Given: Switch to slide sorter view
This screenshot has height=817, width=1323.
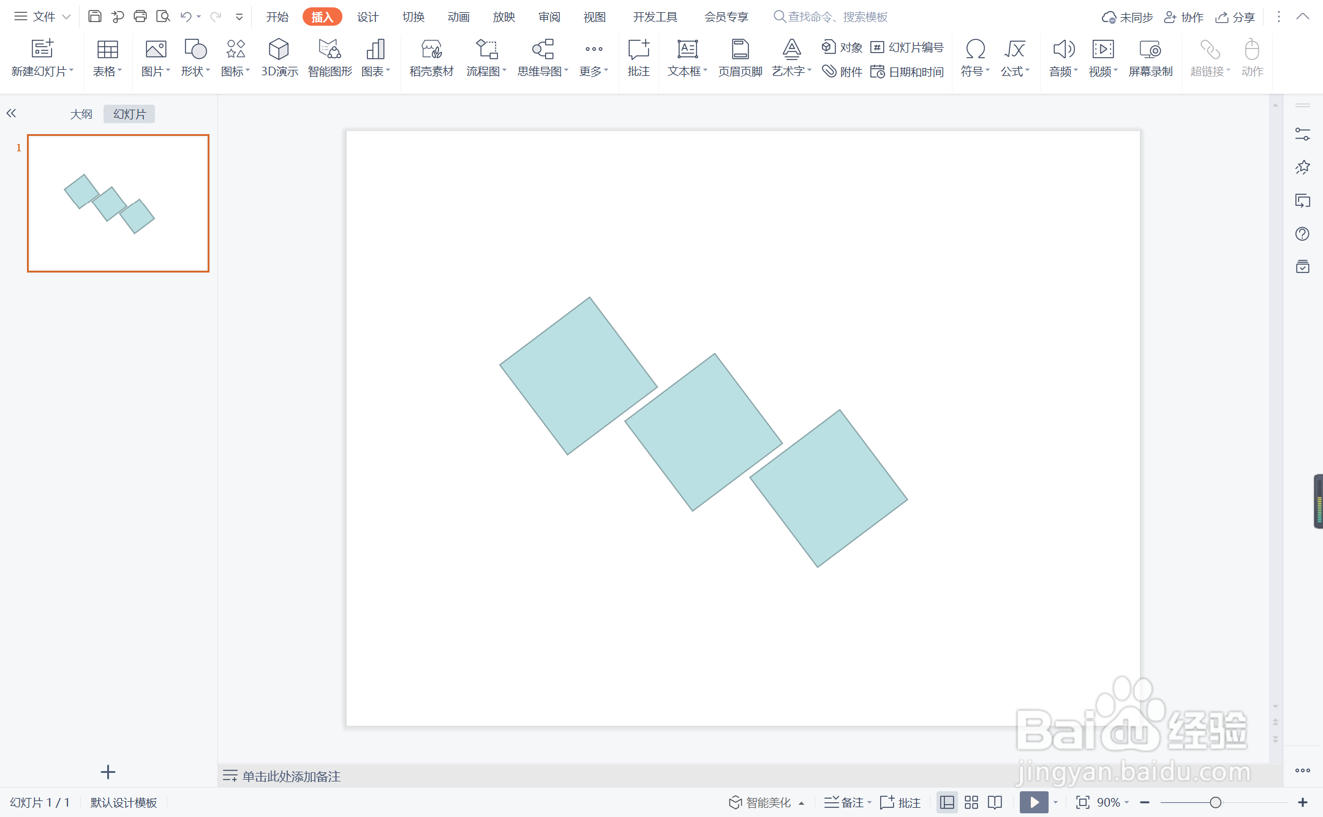Looking at the screenshot, I should tap(971, 802).
